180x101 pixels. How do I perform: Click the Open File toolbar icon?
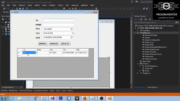coord(17,8)
